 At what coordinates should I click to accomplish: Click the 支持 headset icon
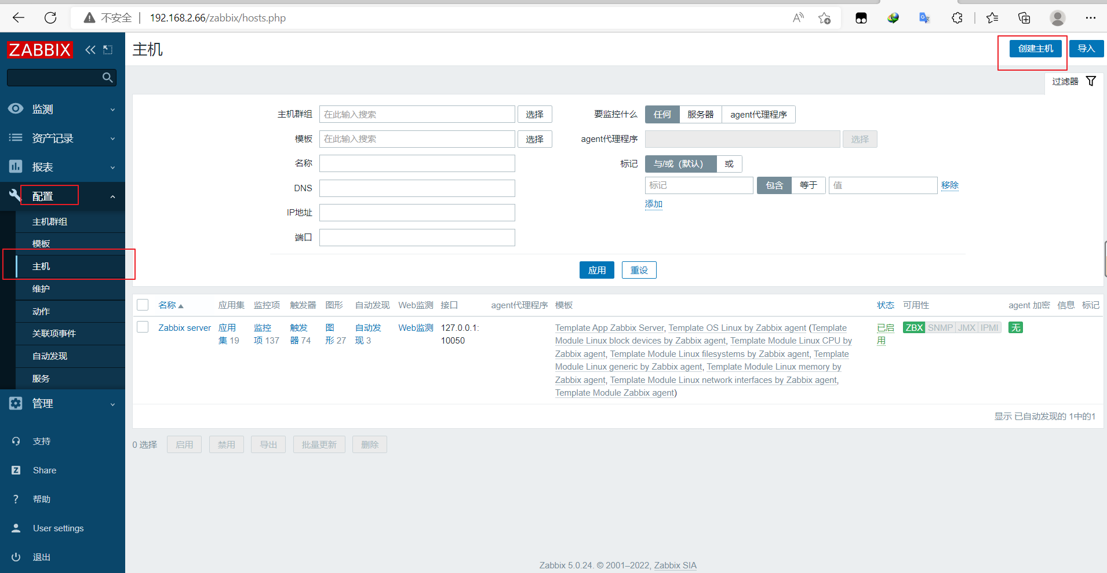16,441
